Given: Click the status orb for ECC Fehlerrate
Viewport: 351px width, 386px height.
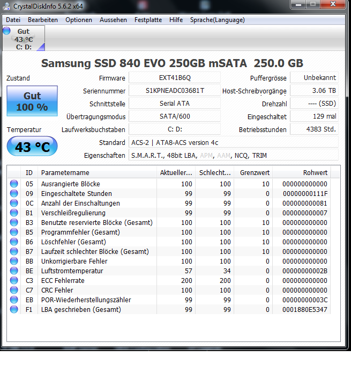Looking at the screenshot, I should (14, 280).
